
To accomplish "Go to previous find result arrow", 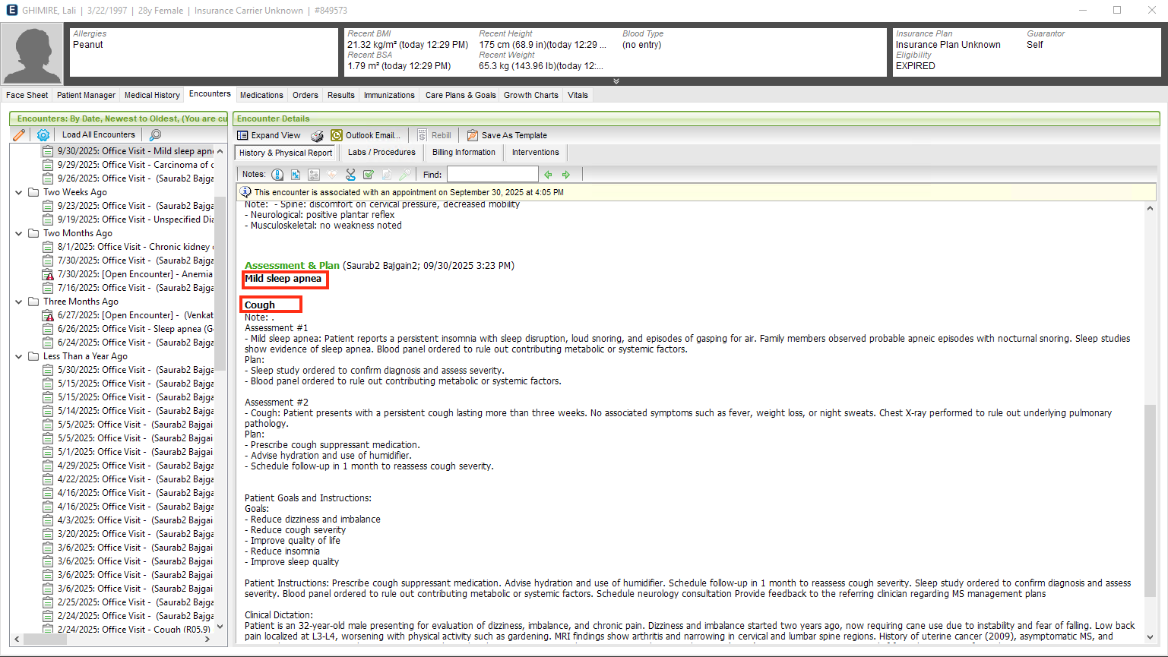I will [548, 175].
